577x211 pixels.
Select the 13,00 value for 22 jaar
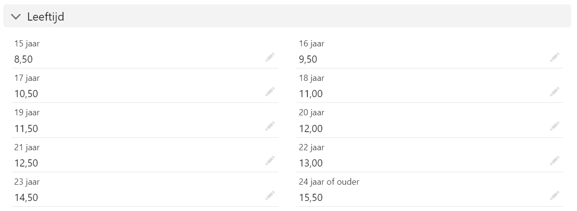[311, 163]
